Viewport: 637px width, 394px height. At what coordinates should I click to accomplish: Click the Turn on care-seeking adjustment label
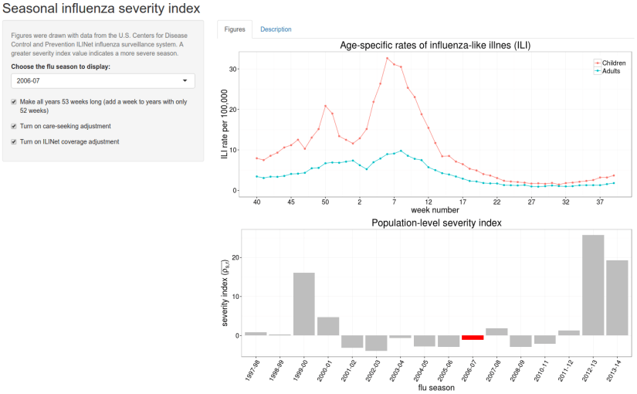point(65,126)
